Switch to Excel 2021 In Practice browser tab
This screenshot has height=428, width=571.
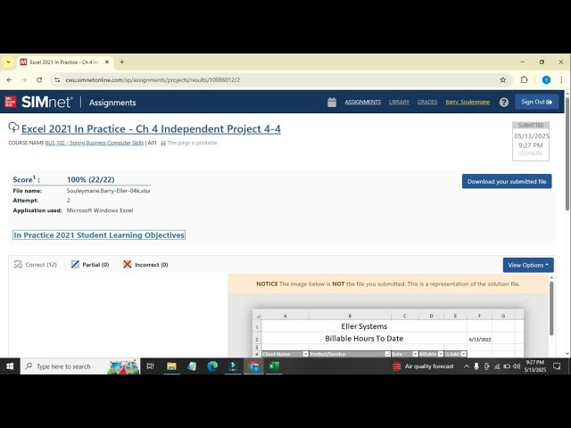coord(64,62)
